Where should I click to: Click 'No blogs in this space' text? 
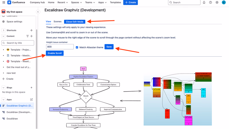click(x=13, y=92)
